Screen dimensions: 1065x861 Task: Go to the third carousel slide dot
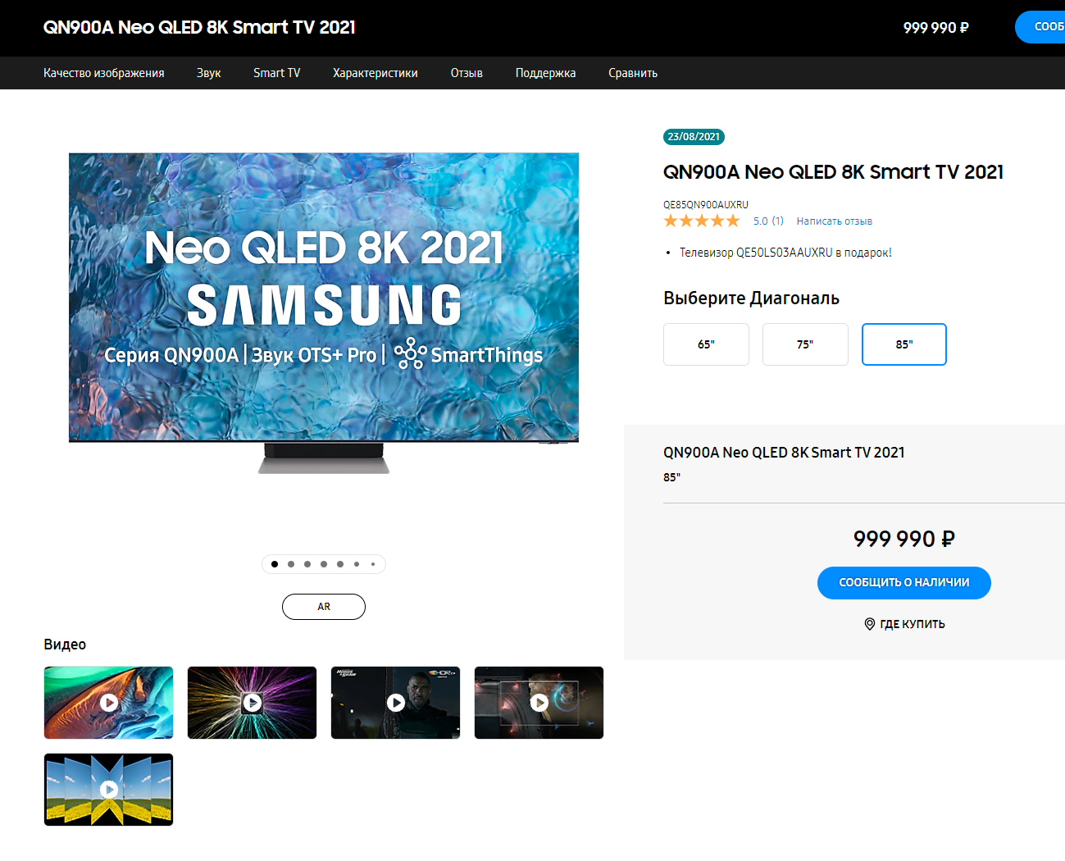[x=307, y=564]
